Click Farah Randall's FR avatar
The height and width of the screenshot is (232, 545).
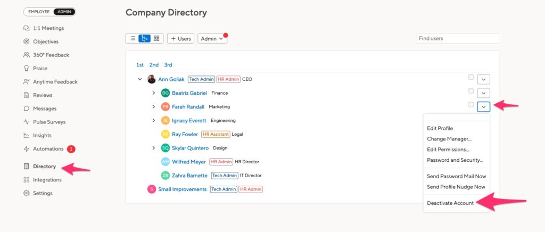(x=166, y=106)
